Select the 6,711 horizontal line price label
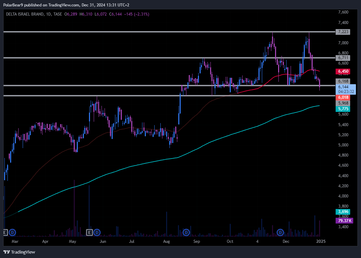This screenshot has width=361, height=258. [x=343, y=58]
